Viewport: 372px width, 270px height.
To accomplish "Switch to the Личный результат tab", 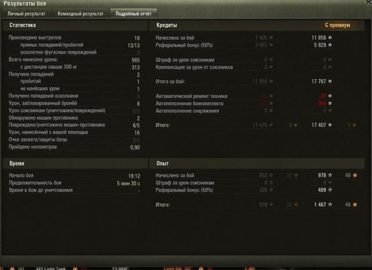I will (26, 13).
